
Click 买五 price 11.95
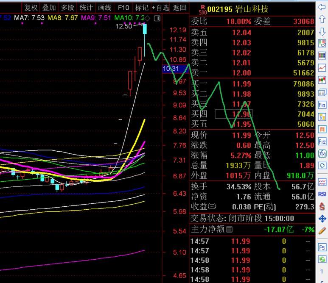[x=241, y=124]
